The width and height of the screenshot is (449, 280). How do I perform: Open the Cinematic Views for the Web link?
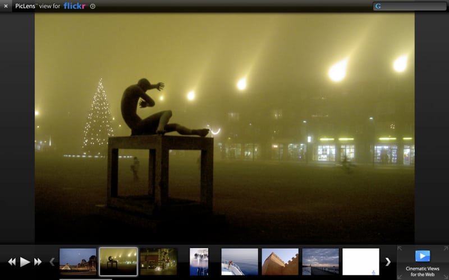(x=423, y=272)
